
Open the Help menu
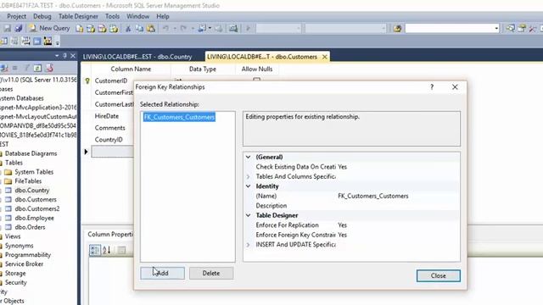click(163, 16)
